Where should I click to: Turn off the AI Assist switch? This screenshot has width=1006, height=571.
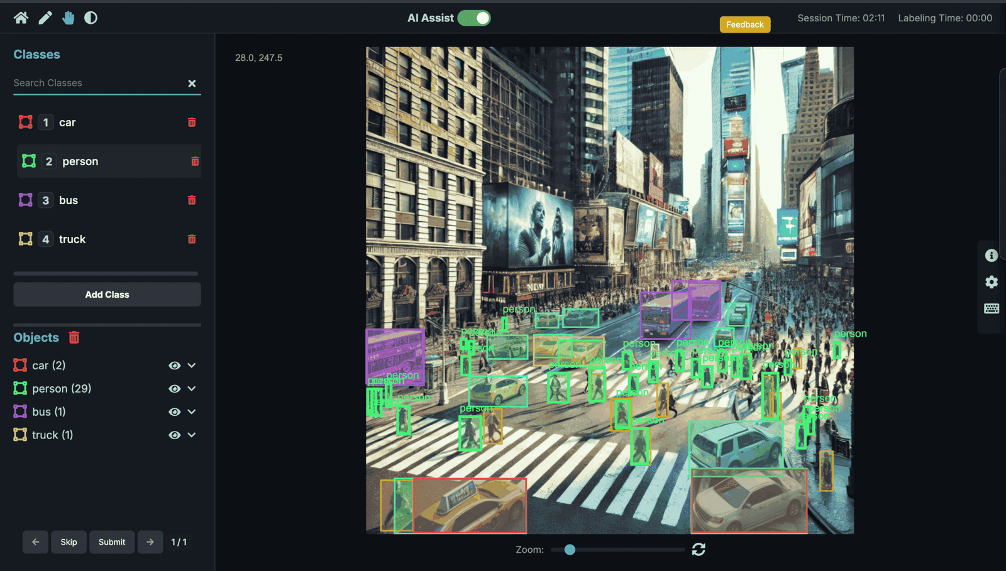(474, 18)
